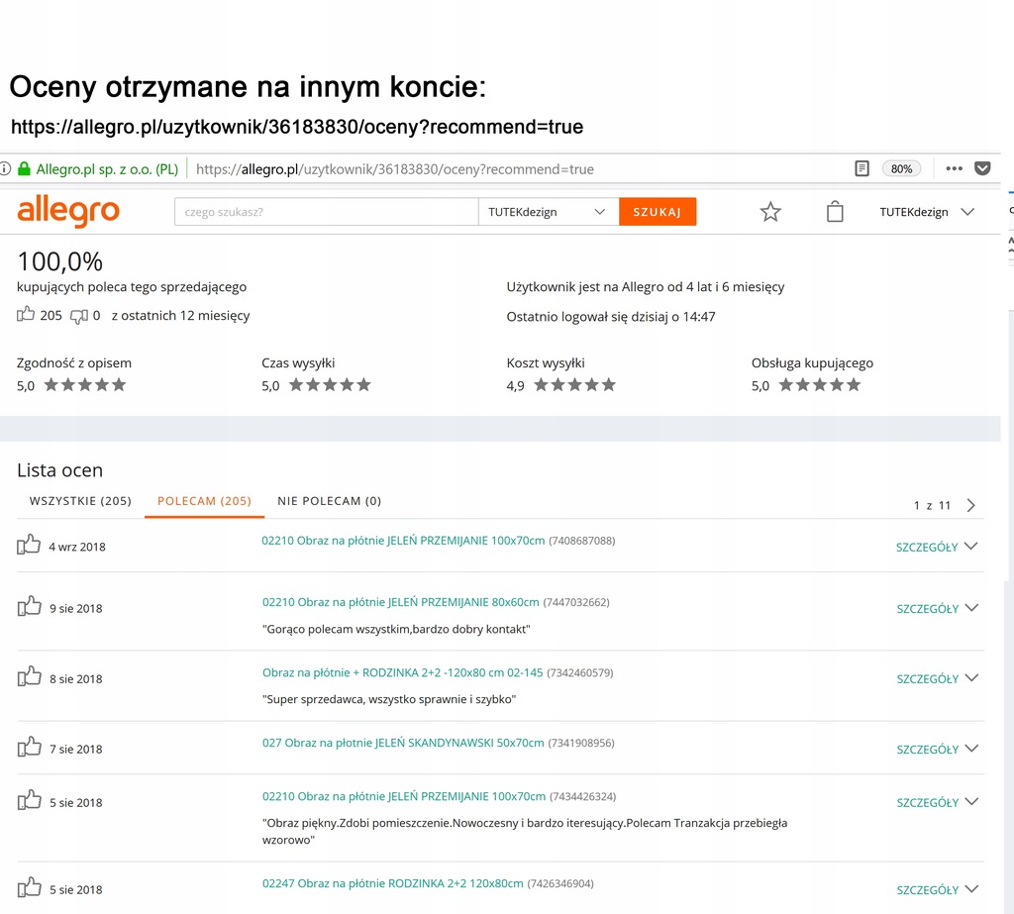
Task: Open link Obraz na płótnie + RODZINKA 2+2 -120x80 cm
Action: [x=402, y=672]
